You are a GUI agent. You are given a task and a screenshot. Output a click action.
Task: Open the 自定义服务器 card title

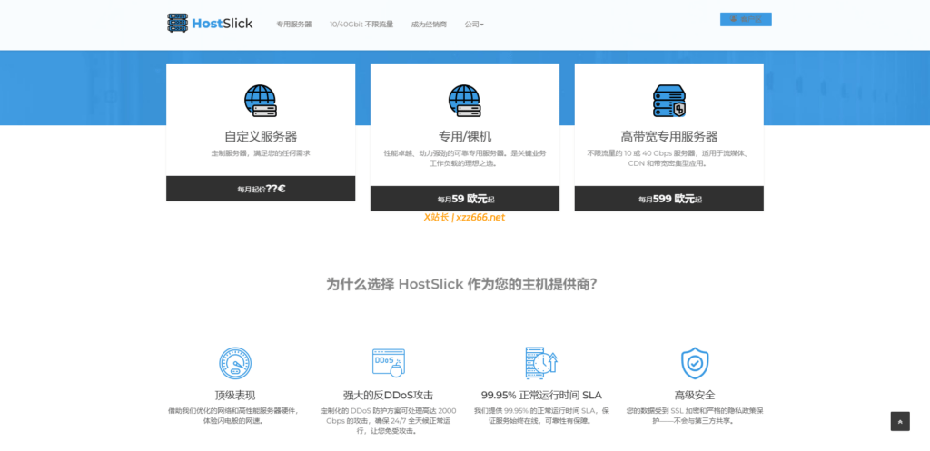click(261, 136)
